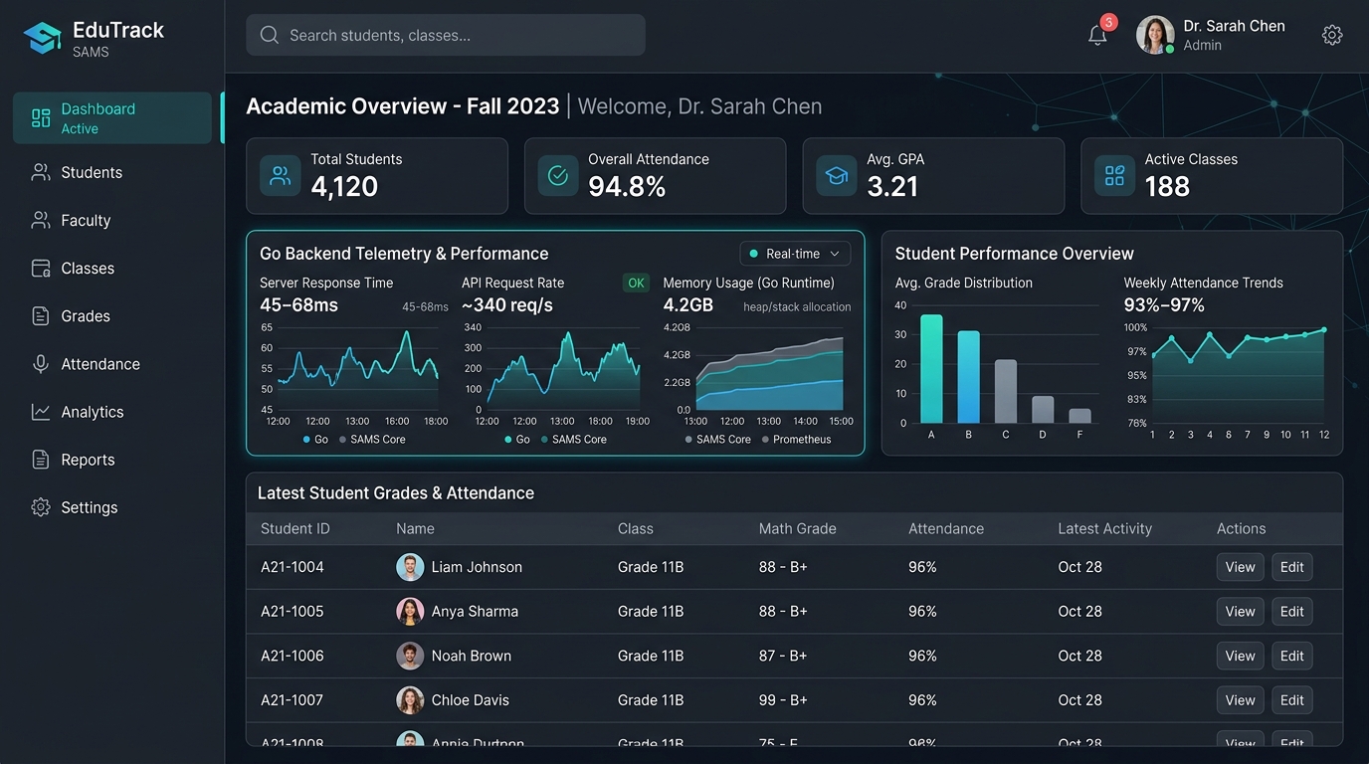Viewport: 1369px width, 764px height.
Task: Click the Avg. GPA value 3.21
Action: [x=892, y=186]
